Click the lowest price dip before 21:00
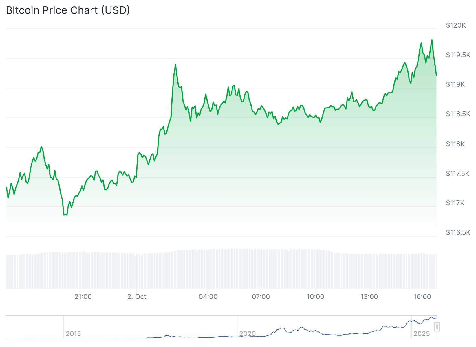The width and height of the screenshot is (476, 347). coord(64,215)
